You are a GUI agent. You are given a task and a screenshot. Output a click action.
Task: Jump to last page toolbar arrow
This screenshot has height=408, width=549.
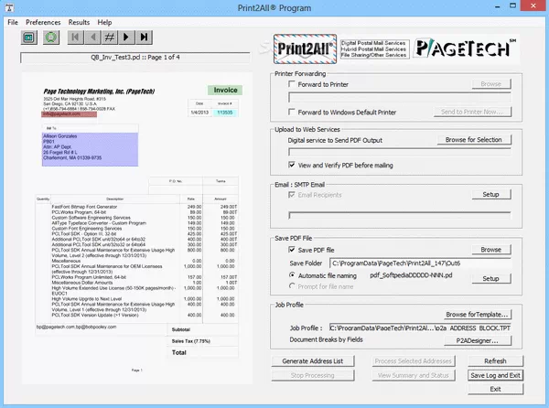(x=144, y=38)
